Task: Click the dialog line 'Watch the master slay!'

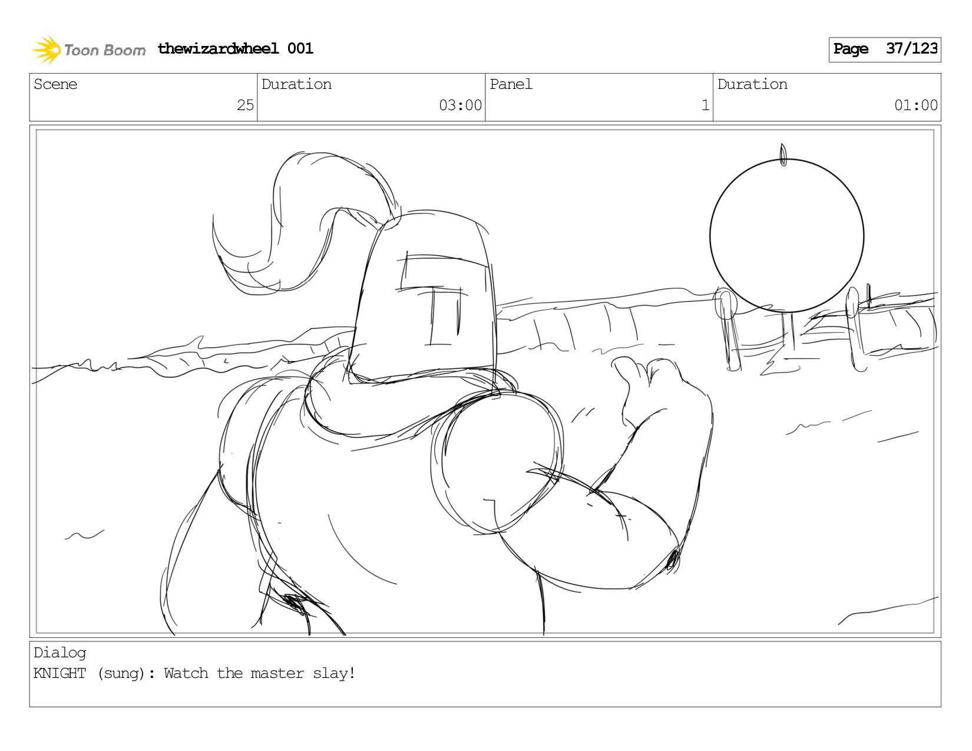Action: (x=260, y=673)
